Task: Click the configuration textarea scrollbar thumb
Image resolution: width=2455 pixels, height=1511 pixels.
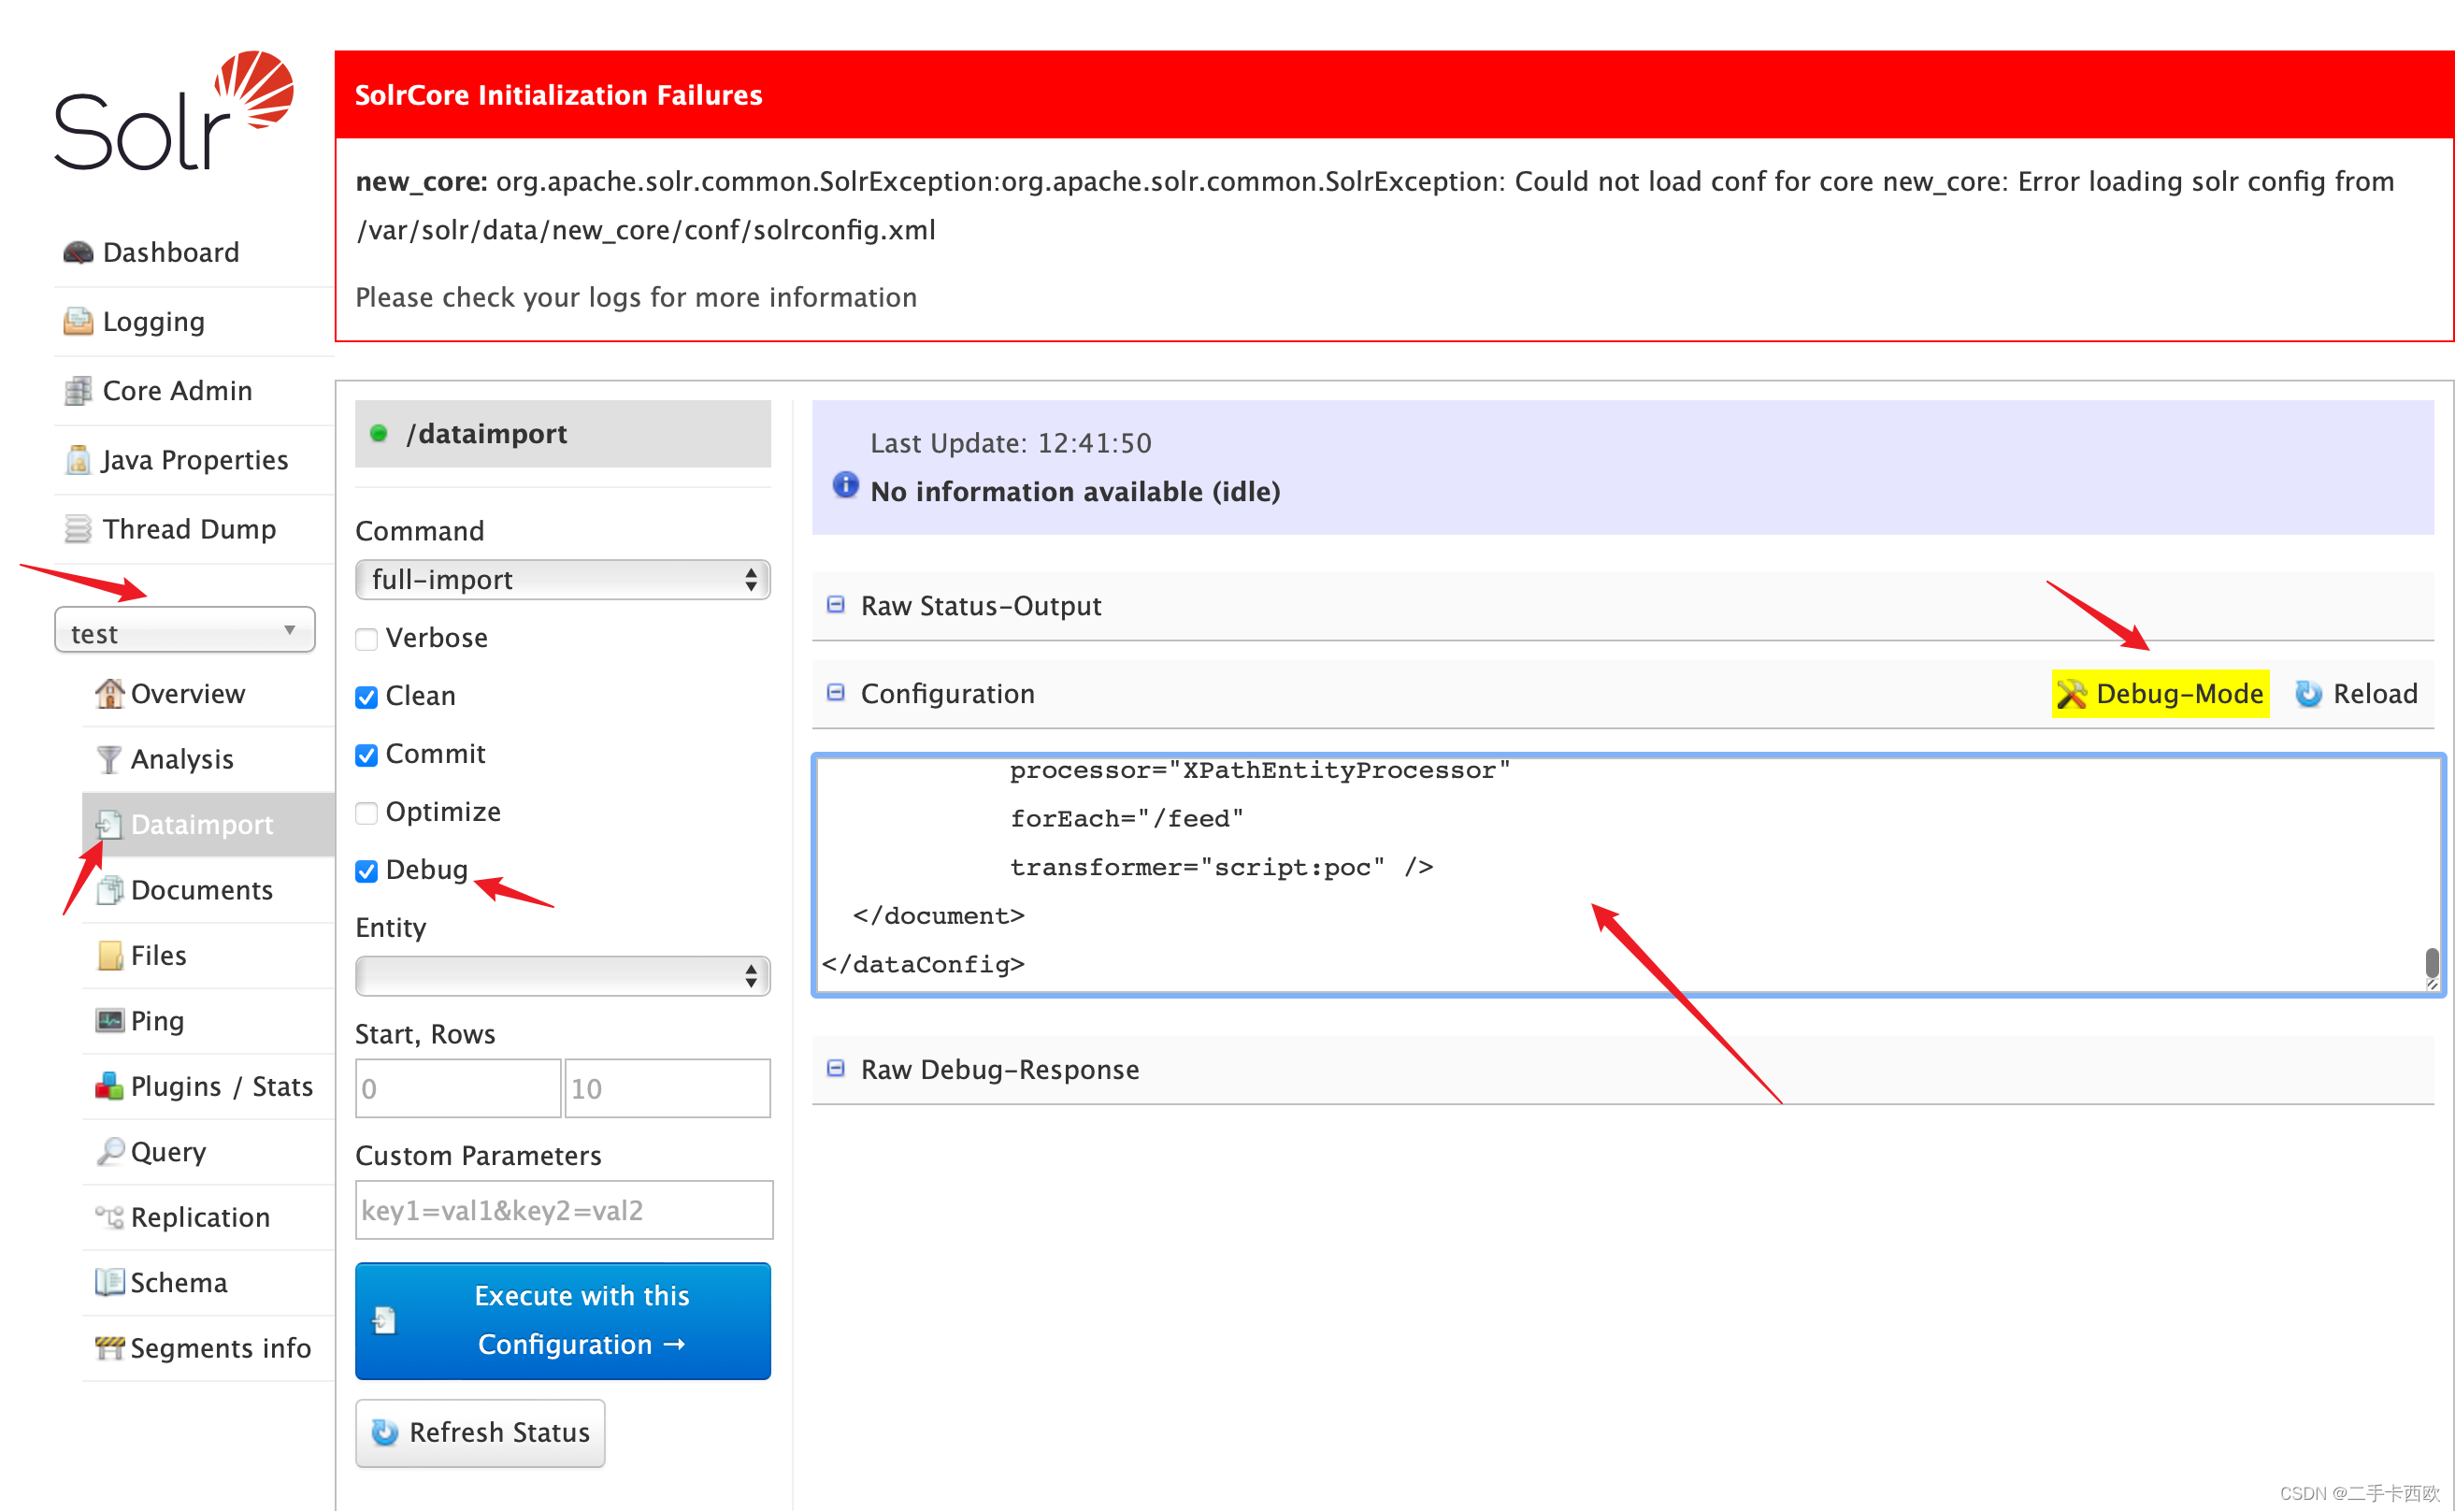Action: 2432,963
